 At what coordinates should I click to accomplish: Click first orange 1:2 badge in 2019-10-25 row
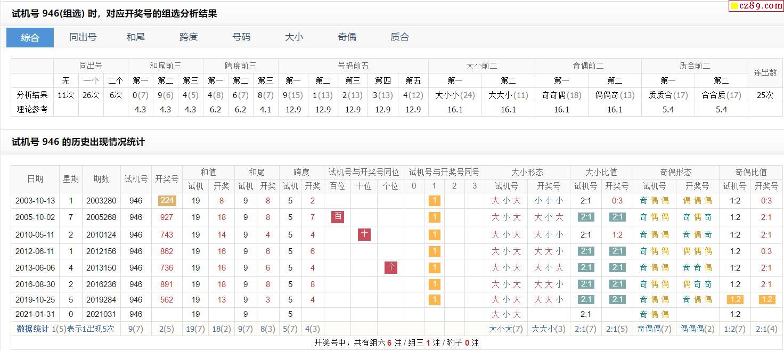click(x=735, y=299)
